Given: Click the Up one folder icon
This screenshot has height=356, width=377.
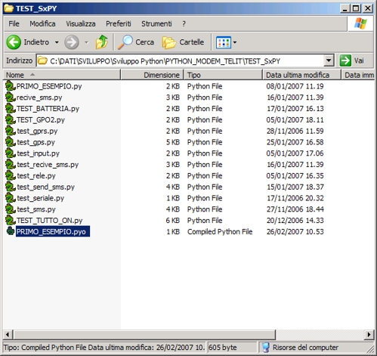Looking at the screenshot, I should click(x=102, y=42).
